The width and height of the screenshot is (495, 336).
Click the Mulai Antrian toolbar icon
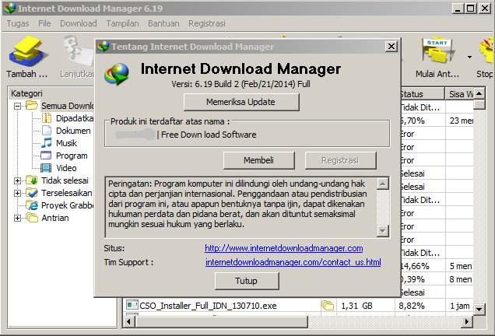437,52
